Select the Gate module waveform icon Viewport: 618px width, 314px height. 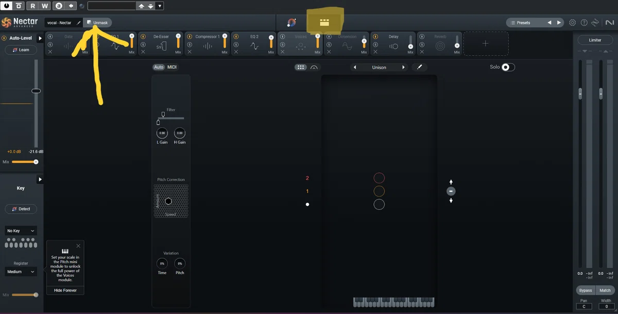pyautogui.click(x=68, y=46)
